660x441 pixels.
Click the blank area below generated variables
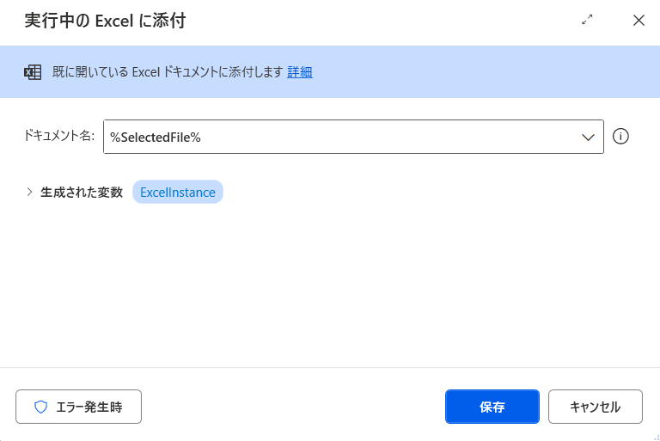pyautogui.click(x=330, y=286)
